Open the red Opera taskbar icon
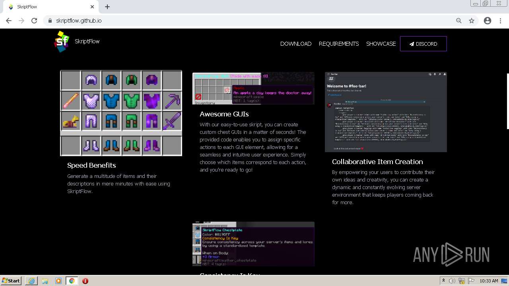Viewport: 509px width, 286px height. [85, 281]
